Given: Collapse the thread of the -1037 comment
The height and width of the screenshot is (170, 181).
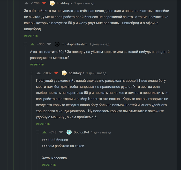Looking at the screenshot, I should tap(31, 73).
